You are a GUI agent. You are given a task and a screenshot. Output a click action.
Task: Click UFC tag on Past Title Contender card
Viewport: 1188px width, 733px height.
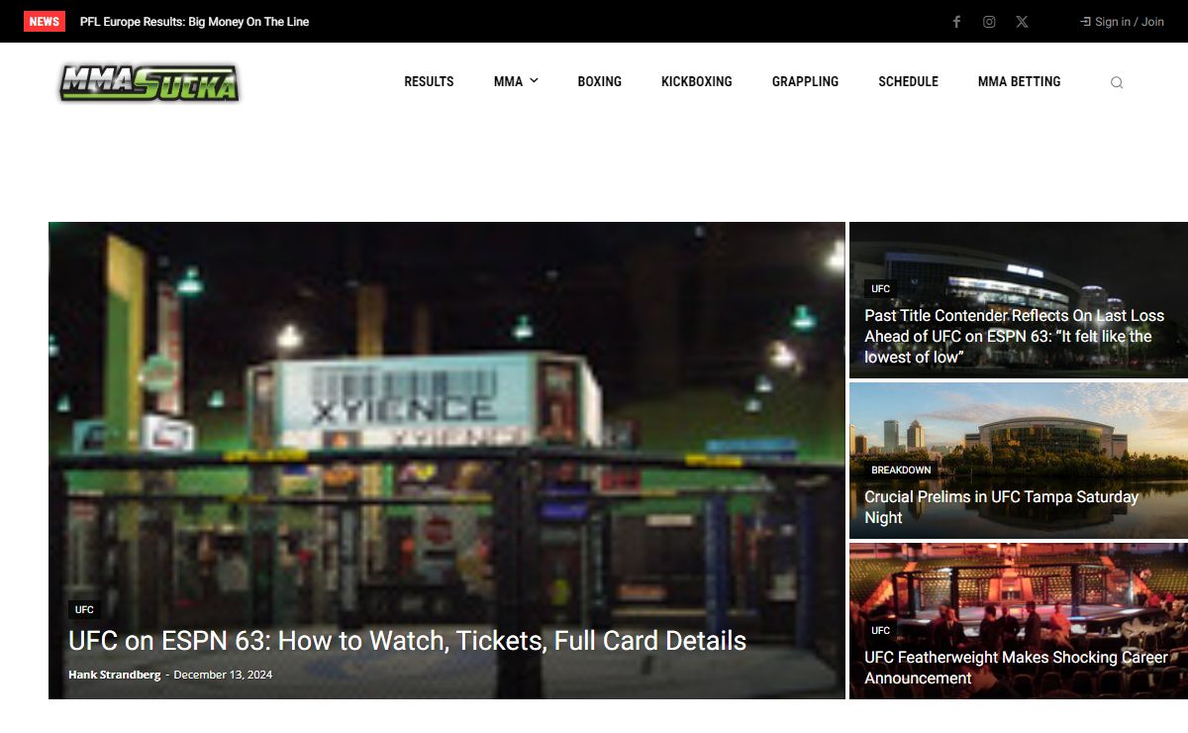point(881,289)
